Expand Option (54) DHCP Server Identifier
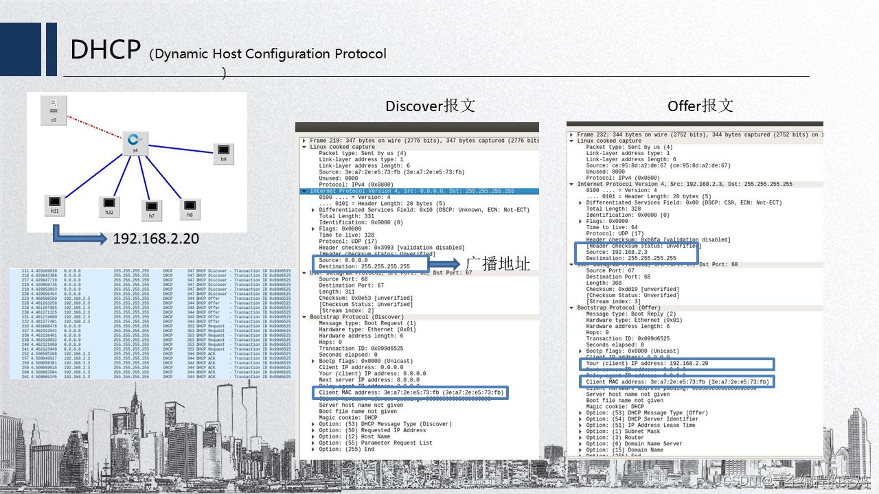The width and height of the screenshot is (879, 494). coord(580,419)
